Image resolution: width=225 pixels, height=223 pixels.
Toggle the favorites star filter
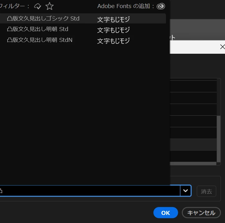49,6
